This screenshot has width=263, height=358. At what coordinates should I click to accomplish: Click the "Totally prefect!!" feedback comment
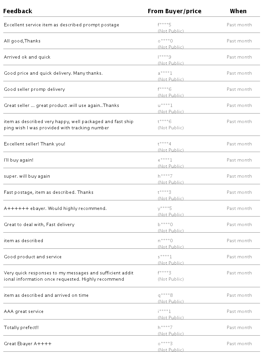21,328
